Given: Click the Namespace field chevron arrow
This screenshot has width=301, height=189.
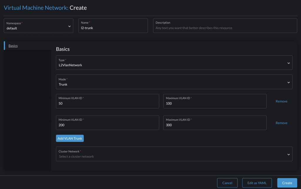Looking at the screenshot, I should tap(69, 26).
